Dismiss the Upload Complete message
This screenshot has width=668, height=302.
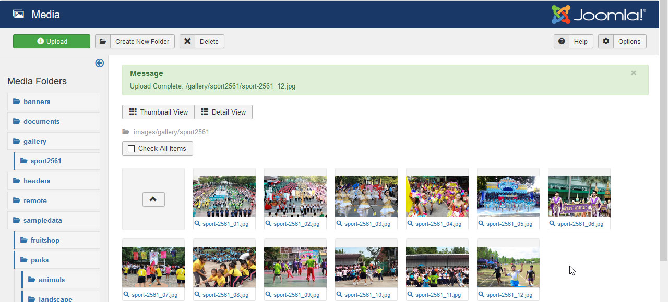(x=634, y=73)
